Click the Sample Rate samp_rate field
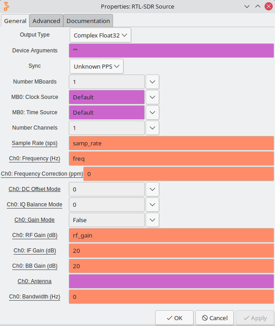This screenshot has width=275, height=326. point(171,143)
